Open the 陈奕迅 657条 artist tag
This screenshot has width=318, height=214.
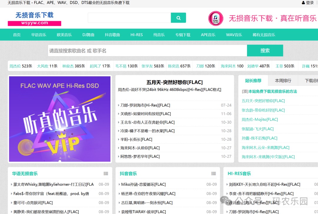pyautogui.click(x=179, y=66)
